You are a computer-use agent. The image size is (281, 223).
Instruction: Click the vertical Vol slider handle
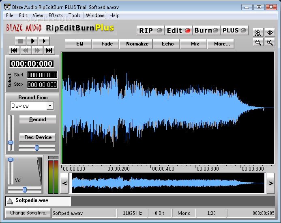(11, 160)
